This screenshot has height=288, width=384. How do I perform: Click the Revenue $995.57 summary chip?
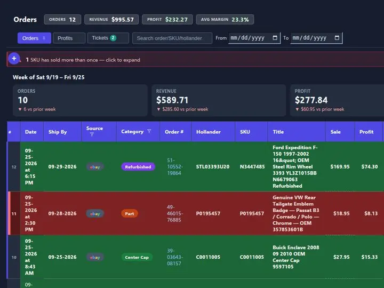point(111,20)
